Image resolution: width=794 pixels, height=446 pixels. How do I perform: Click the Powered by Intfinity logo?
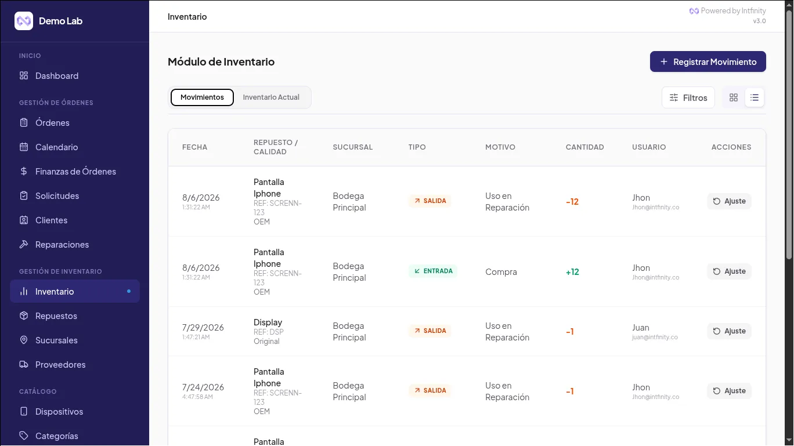[694, 11]
